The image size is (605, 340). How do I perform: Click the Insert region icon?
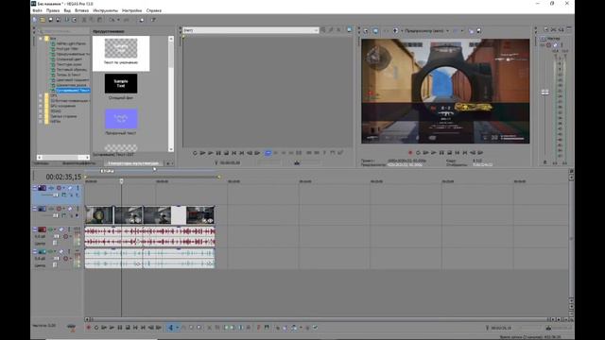(267, 328)
